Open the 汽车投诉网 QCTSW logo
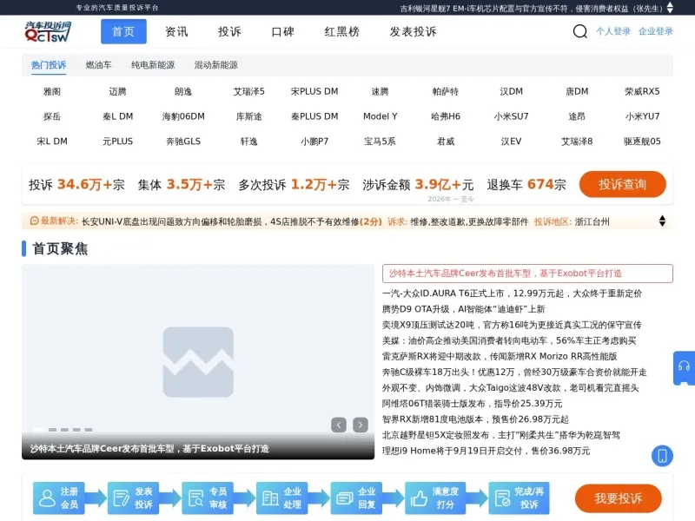This screenshot has width=695, height=521. tap(48, 31)
